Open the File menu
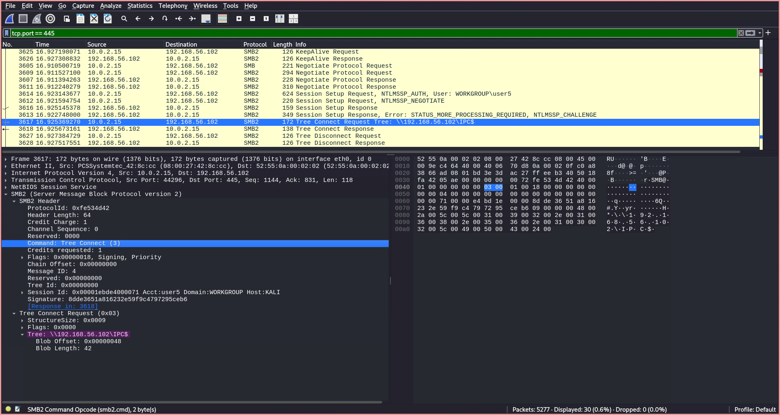 (10, 6)
